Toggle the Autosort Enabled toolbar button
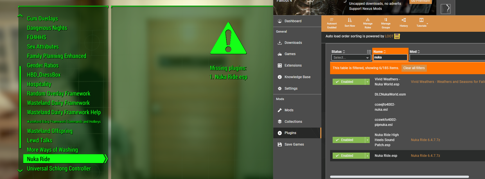This screenshot has height=179, width=485. tap(332, 23)
